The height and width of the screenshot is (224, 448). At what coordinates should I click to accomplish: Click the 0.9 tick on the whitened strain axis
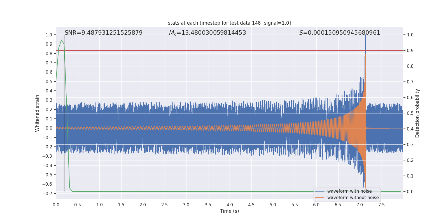click(x=49, y=44)
